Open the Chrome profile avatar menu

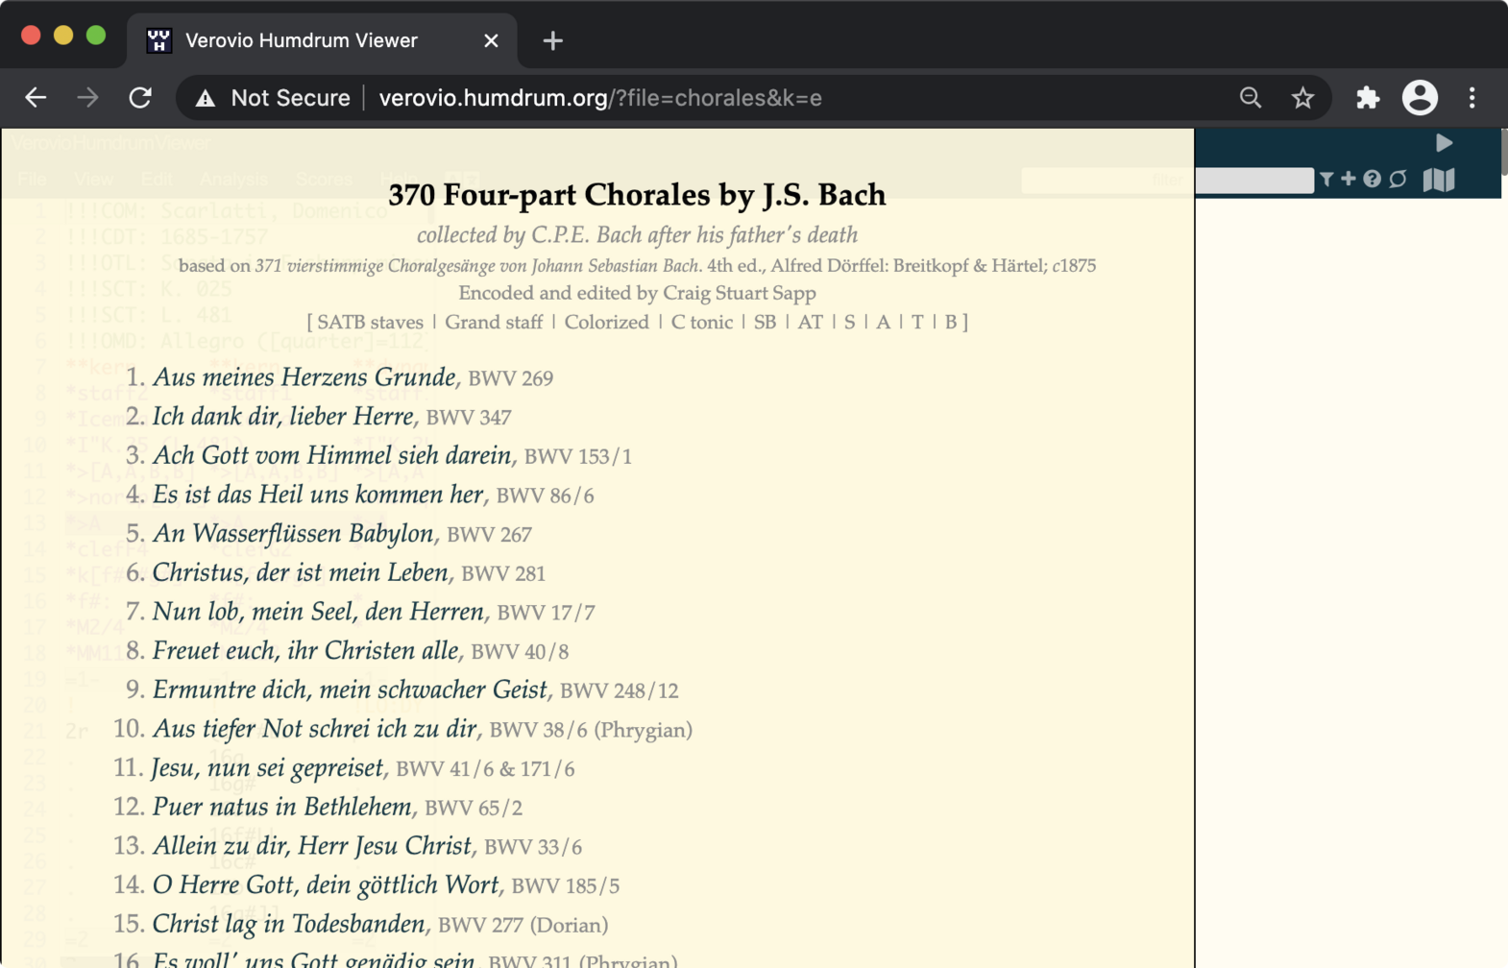[1420, 98]
